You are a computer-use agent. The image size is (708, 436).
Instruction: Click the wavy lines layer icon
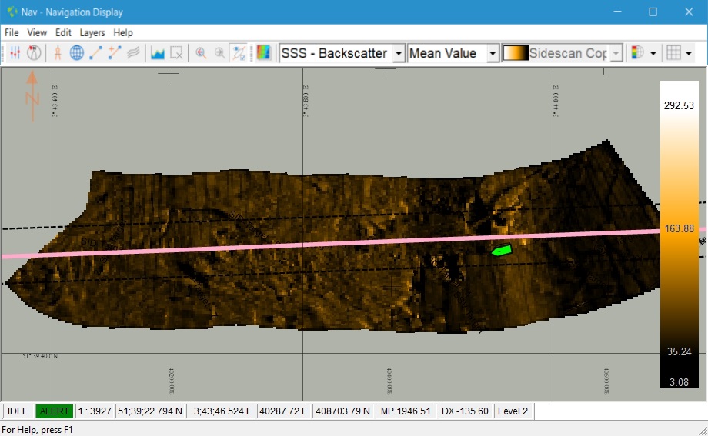tap(133, 53)
